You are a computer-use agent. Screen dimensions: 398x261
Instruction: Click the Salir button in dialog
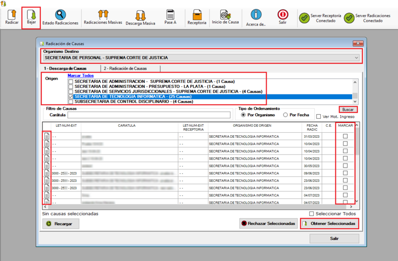point(334,239)
